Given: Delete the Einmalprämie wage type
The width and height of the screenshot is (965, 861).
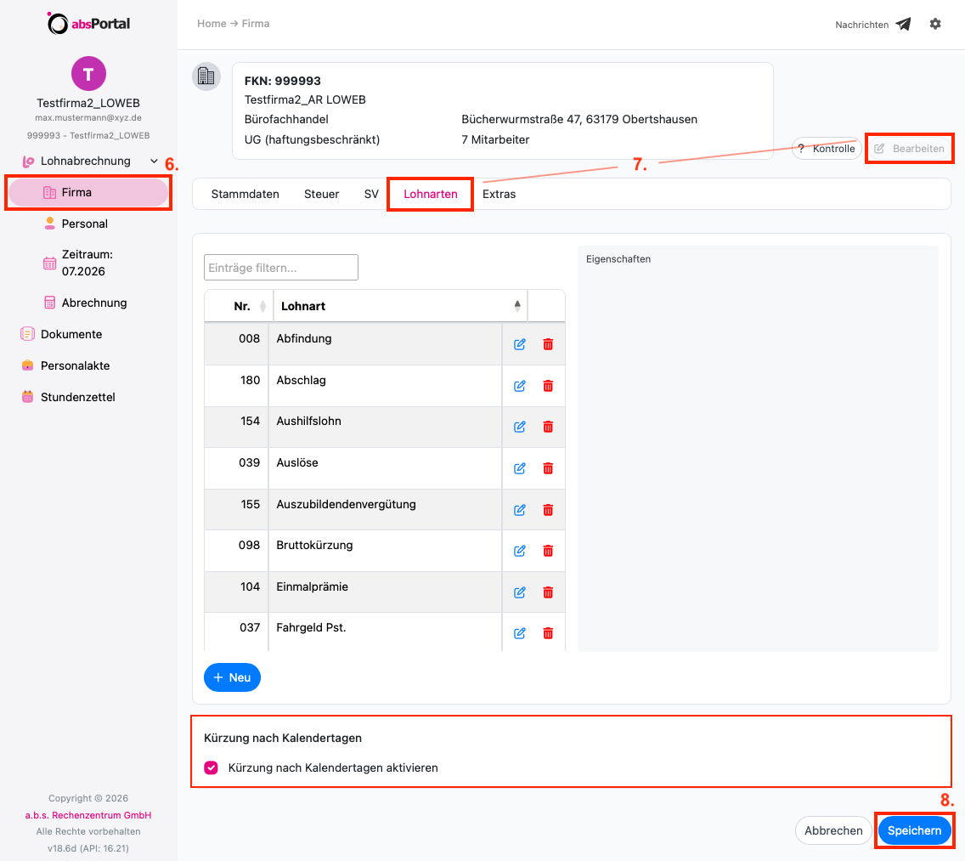Looking at the screenshot, I should pyautogui.click(x=548, y=592).
